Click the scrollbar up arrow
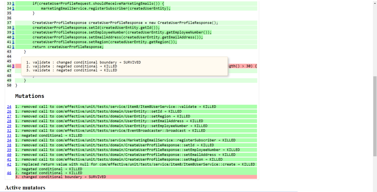 pos(374,2)
